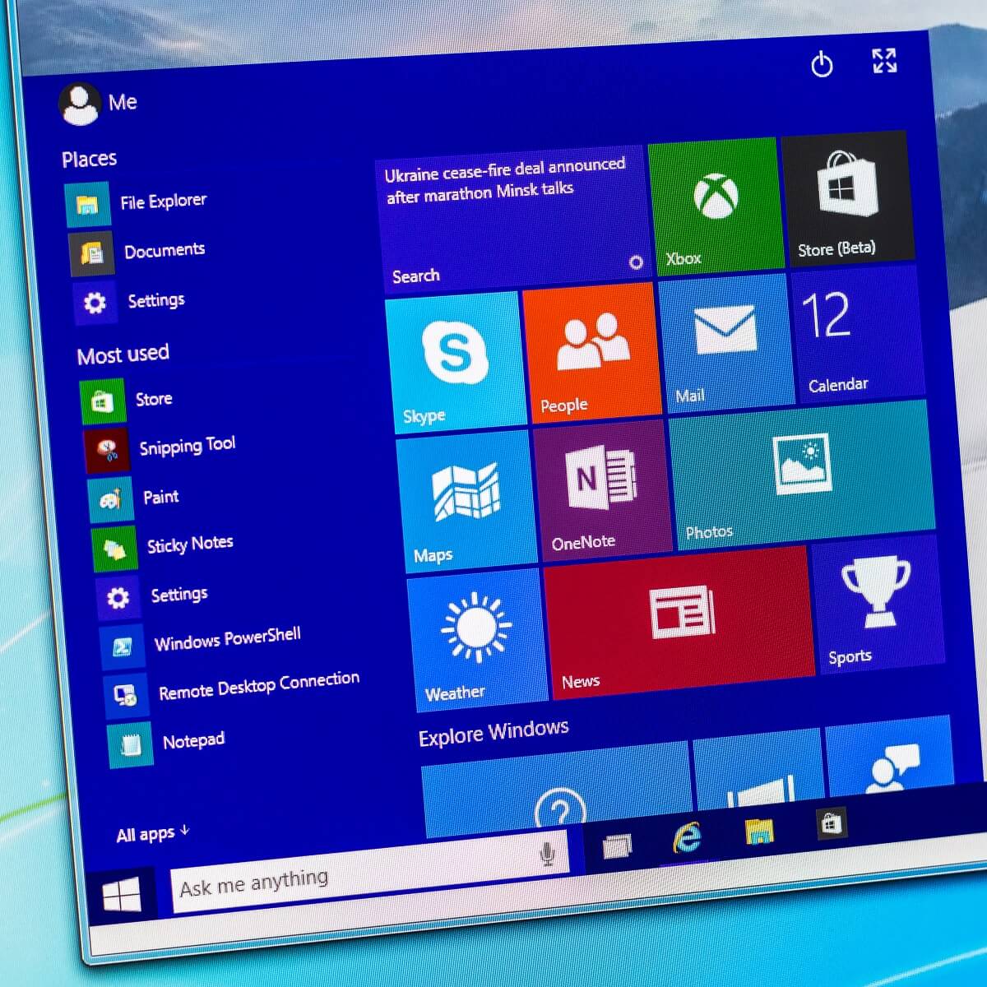Image resolution: width=987 pixels, height=987 pixels.
Task: Launch the OneNote tile
Action: point(601,490)
